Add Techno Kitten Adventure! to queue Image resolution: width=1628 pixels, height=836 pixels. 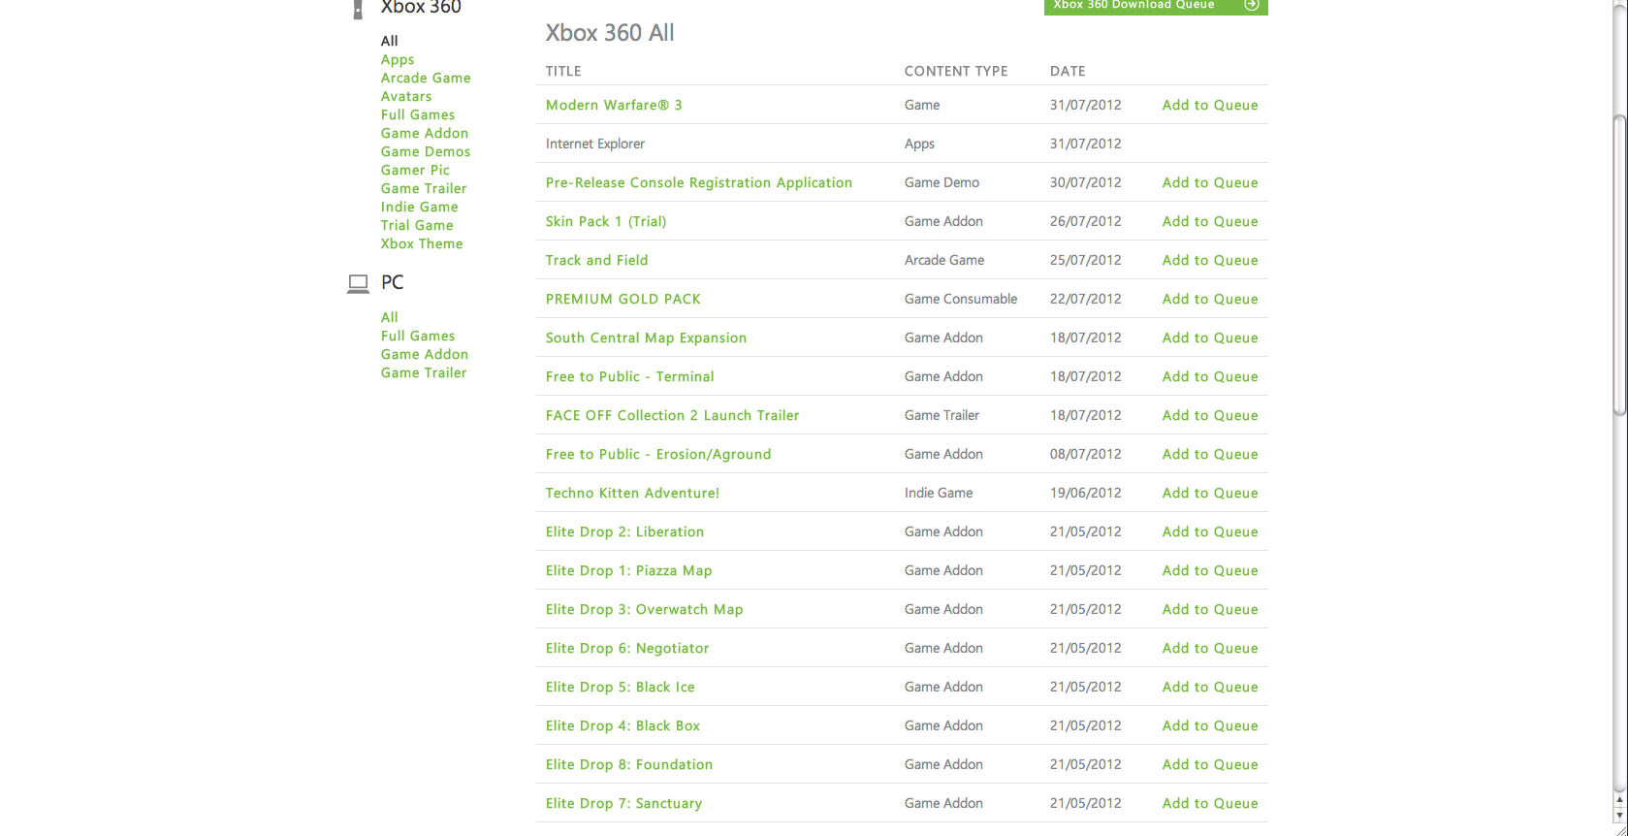click(1210, 493)
